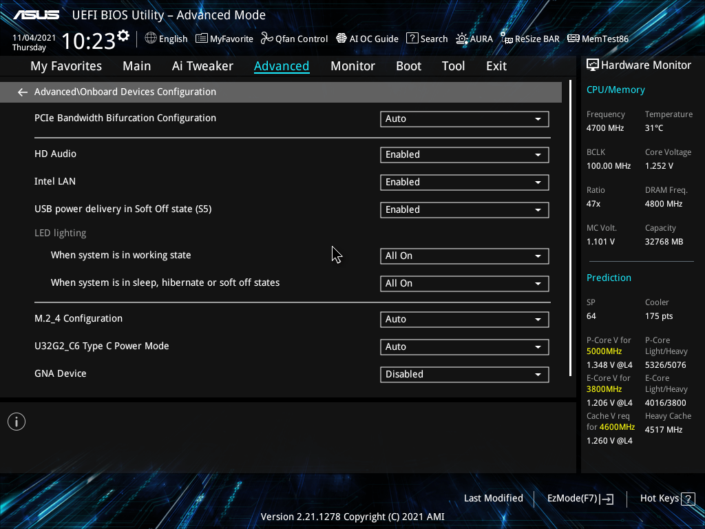Click the English language globe icon
Screen dimensions: 705x529
pos(151,39)
